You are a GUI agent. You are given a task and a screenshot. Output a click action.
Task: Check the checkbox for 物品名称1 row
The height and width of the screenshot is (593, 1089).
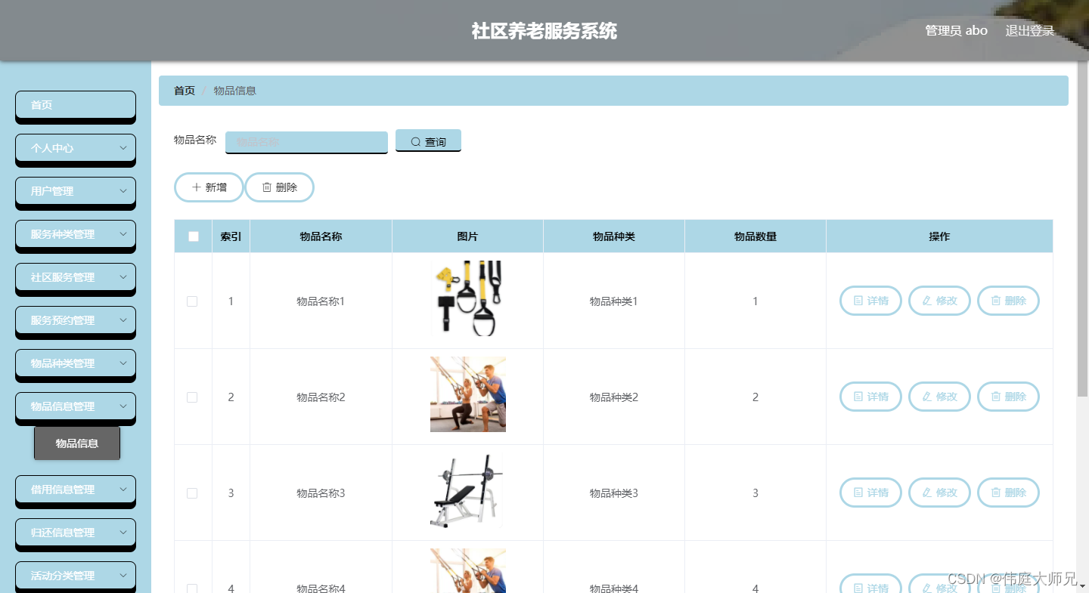[x=192, y=301]
